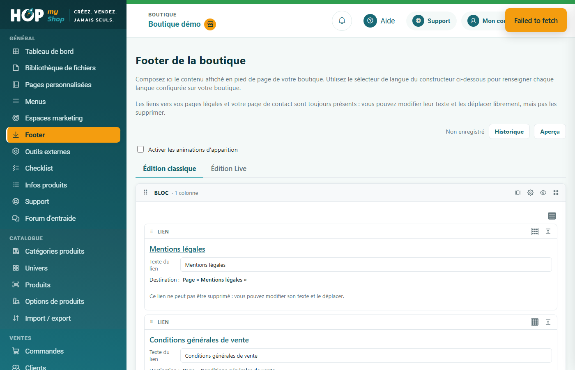This screenshot has width=575, height=370.
Task: Open Univers in the sidebar
Action: [x=63, y=268]
